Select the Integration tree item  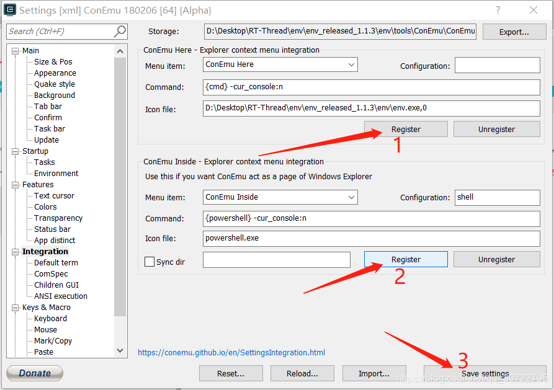(x=45, y=252)
